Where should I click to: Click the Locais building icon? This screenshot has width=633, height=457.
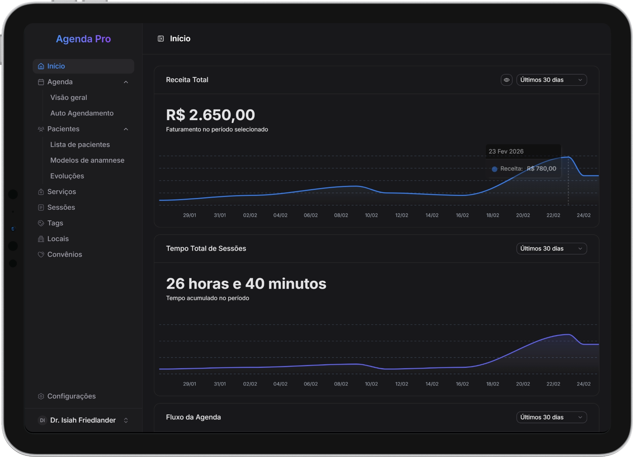(x=41, y=239)
